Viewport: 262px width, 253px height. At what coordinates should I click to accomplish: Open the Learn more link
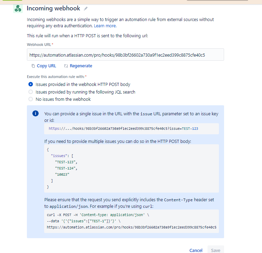[105, 26]
